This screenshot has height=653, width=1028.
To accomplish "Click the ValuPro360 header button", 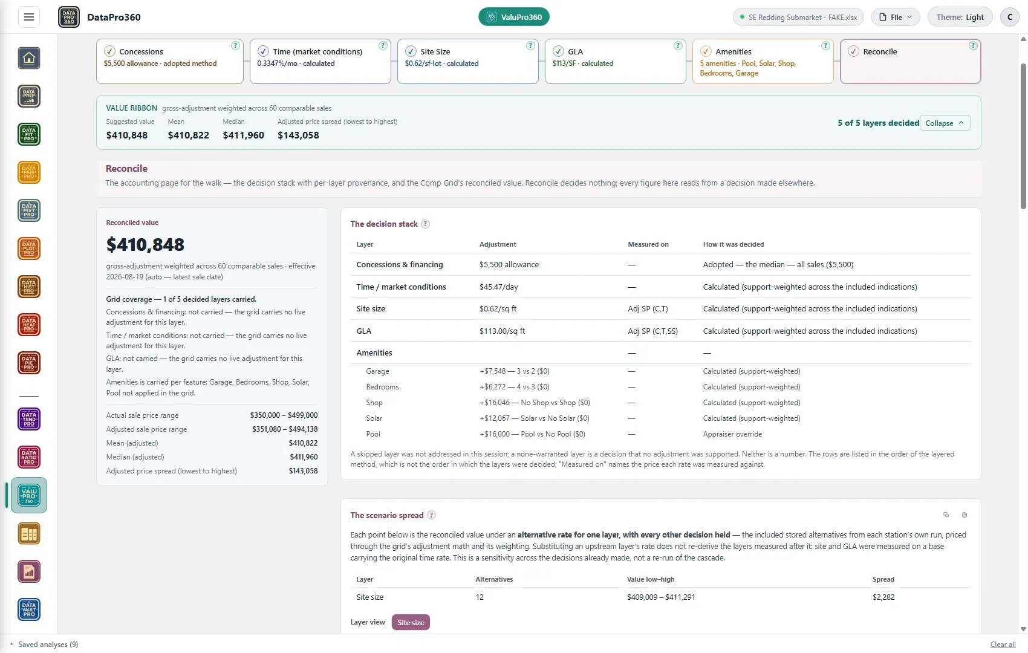I will [x=514, y=17].
